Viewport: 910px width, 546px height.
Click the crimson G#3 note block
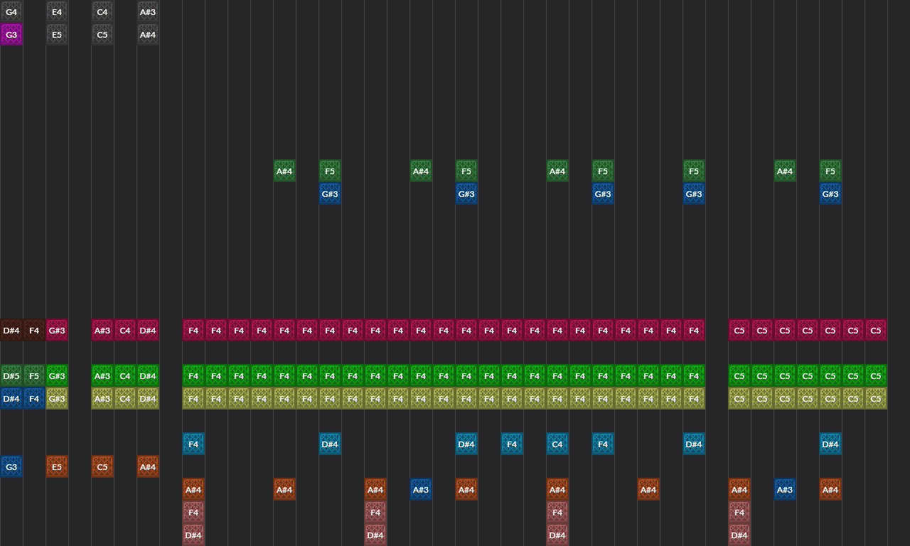pos(57,331)
